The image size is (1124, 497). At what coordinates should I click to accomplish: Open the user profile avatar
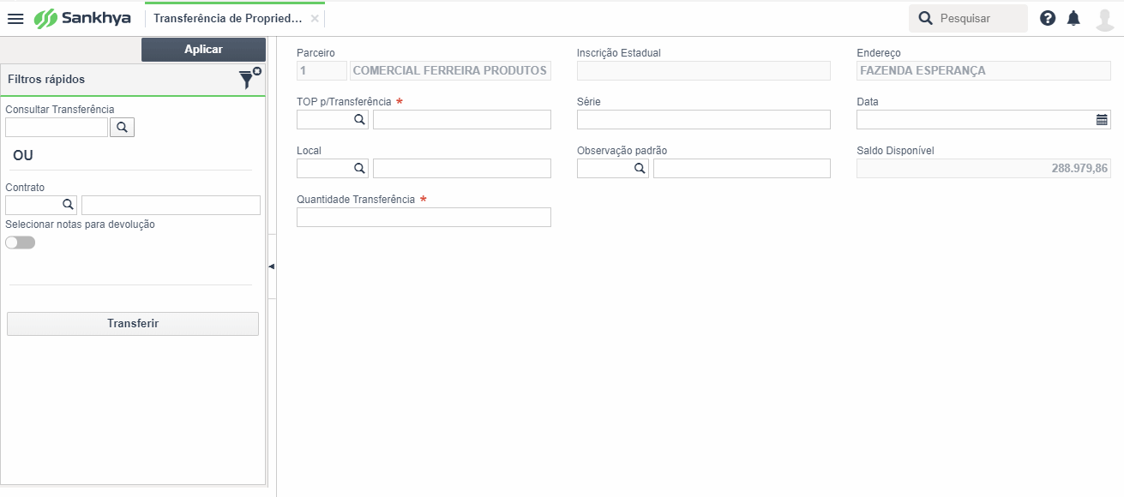[x=1105, y=18]
